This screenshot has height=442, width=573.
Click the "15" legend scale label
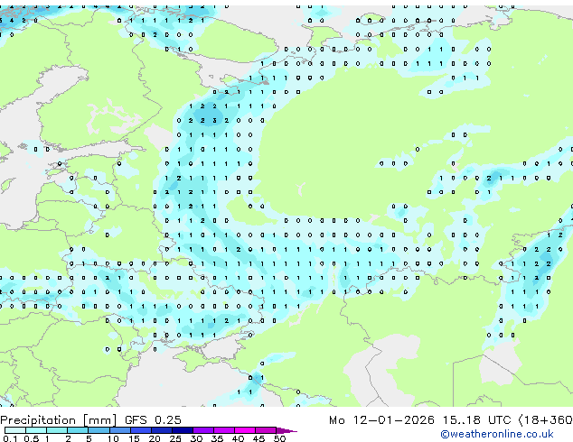click(x=134, y=438)
